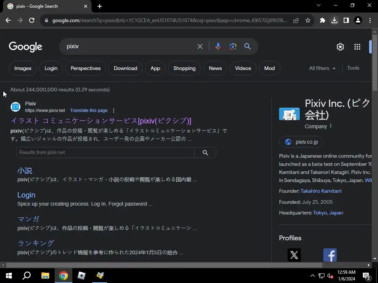Image resolution: width=378 pixels, height=283 pixels.
Task: Clear the search box with the X icon
Action: click(x=200, y=46)
